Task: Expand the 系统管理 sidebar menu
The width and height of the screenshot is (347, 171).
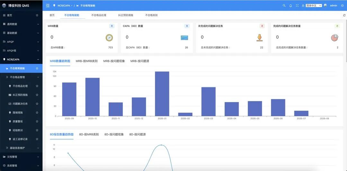Action: tap(21, 166)
